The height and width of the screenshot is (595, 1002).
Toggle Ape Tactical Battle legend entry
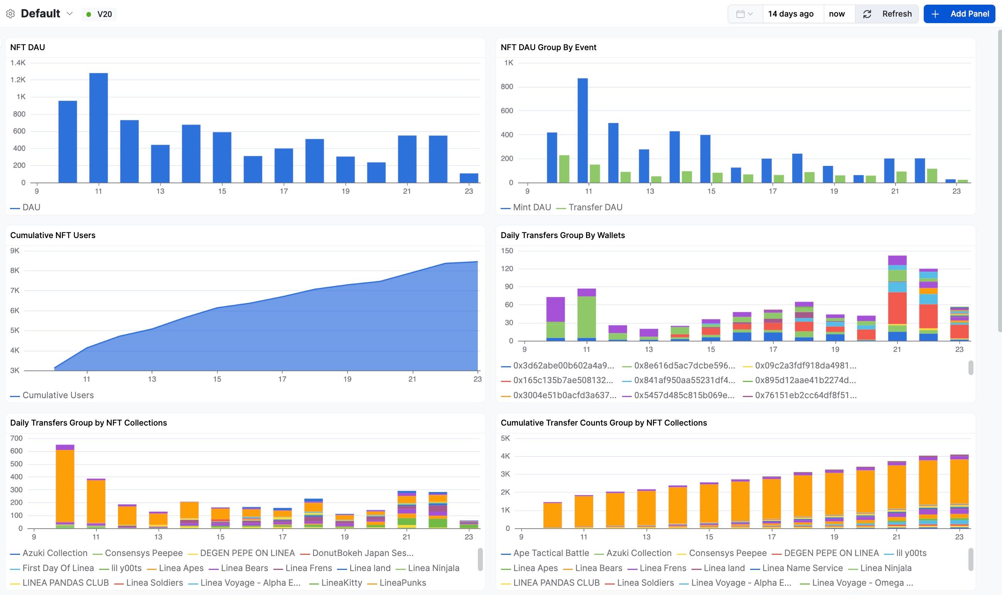coord(545,553)
